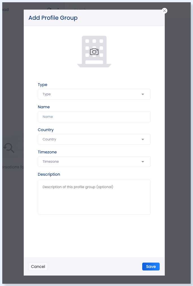Screen dimensions: 193x286
Task: Click the dimmed search-refresh icon behind dialog
Action: click(x=9, y=148)
